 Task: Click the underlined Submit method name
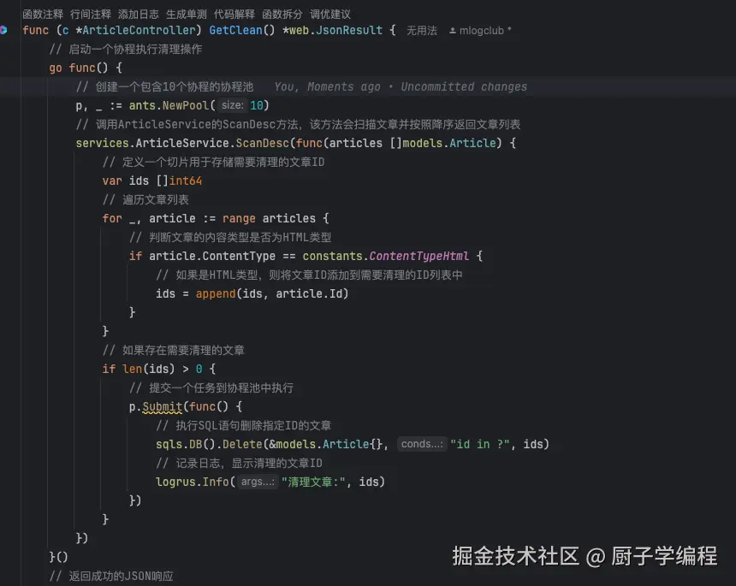163,406
